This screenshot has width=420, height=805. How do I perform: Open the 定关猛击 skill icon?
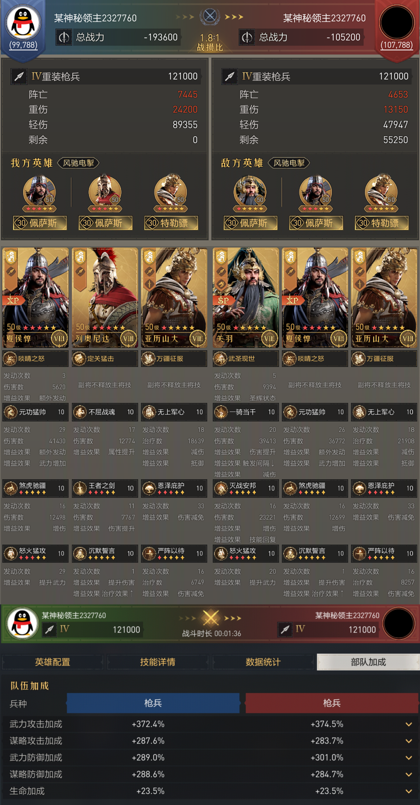click(x=79, y=359)
